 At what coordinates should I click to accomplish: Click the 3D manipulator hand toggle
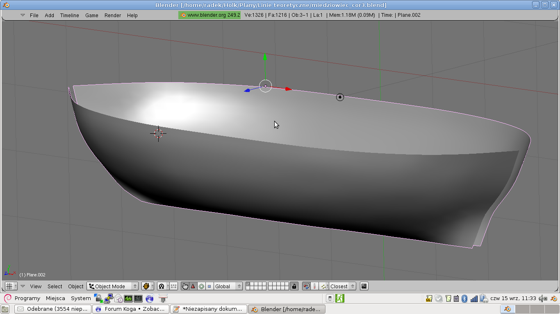[x=185, y=286]
